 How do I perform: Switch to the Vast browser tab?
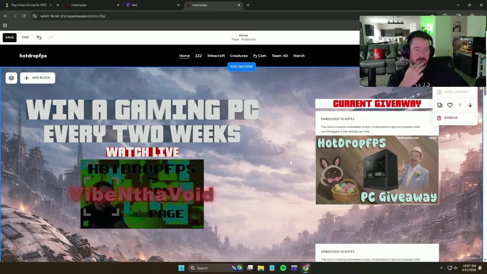point(152,5)
